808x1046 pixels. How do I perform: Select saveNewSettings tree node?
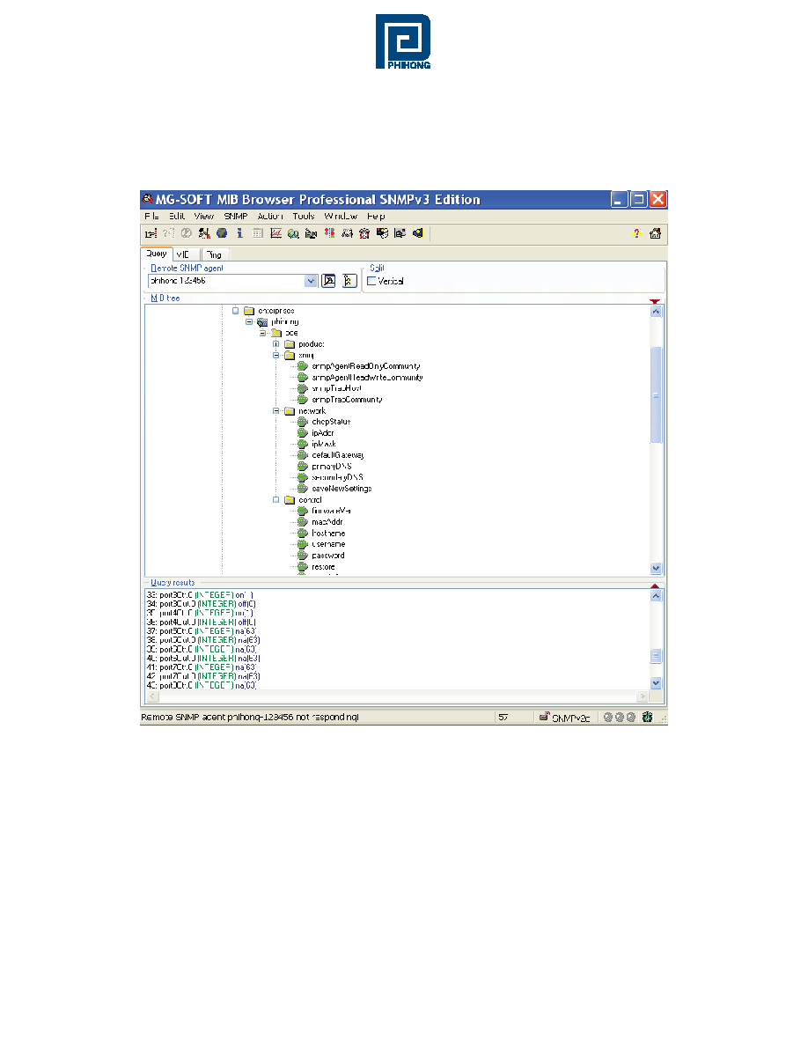342,489
